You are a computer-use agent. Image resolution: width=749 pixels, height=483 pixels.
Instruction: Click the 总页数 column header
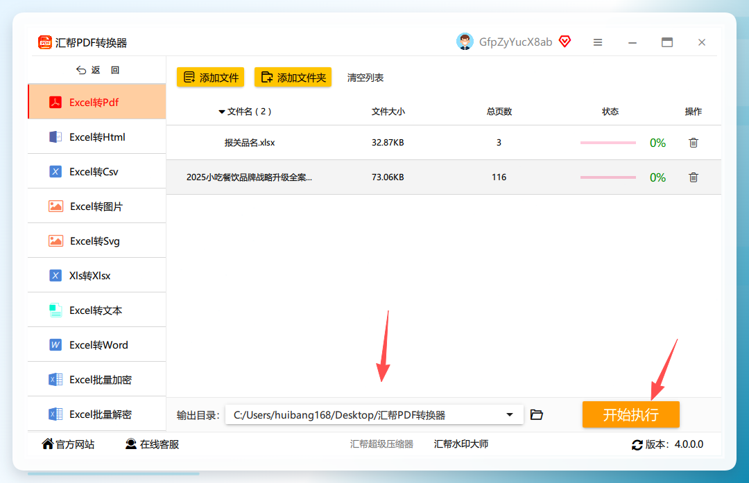[x=499, y=112]
